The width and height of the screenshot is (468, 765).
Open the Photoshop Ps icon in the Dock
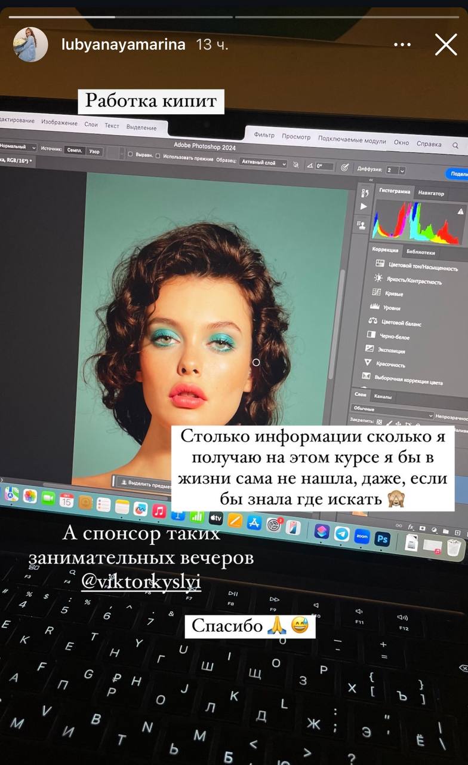pos(382,538)
